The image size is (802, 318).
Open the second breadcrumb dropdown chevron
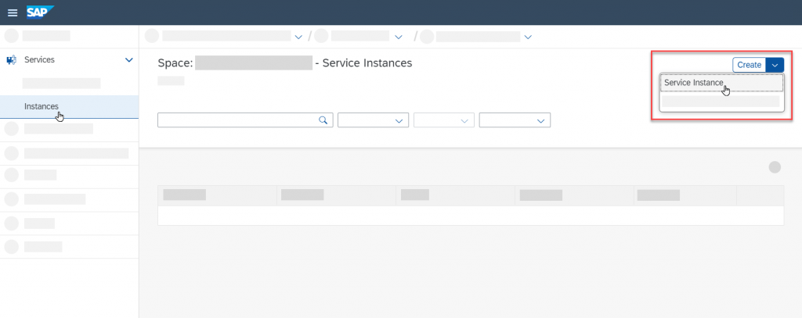coord(399,37)
